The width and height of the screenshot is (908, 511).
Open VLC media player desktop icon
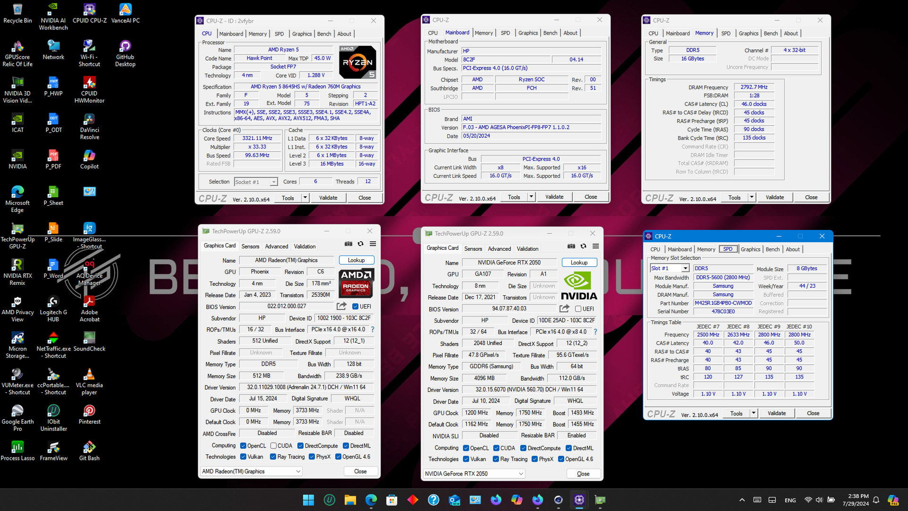[x=89, y=381]
